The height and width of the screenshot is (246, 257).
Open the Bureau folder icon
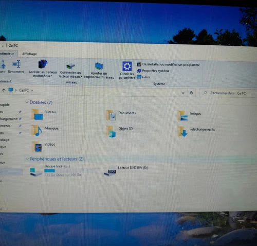click(x=37, y=114)
